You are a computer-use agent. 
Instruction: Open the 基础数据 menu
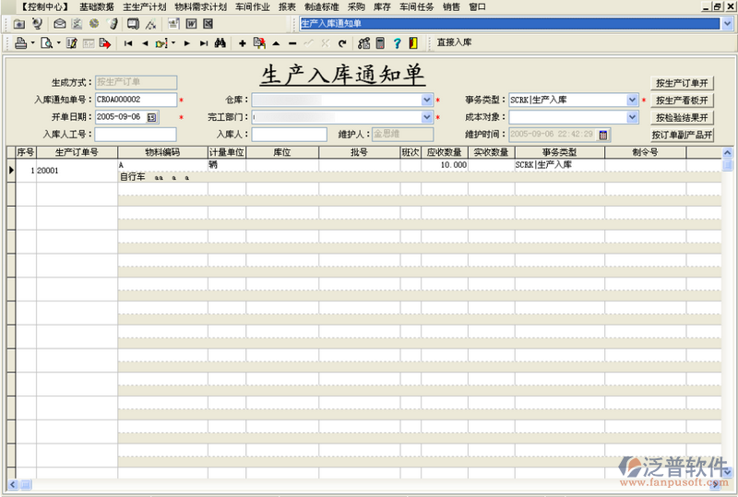pyautogui.click(x=97, y=6)
